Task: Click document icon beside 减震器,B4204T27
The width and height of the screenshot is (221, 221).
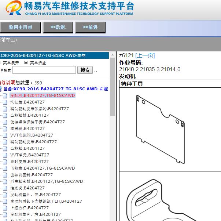Action: (5, 128)
